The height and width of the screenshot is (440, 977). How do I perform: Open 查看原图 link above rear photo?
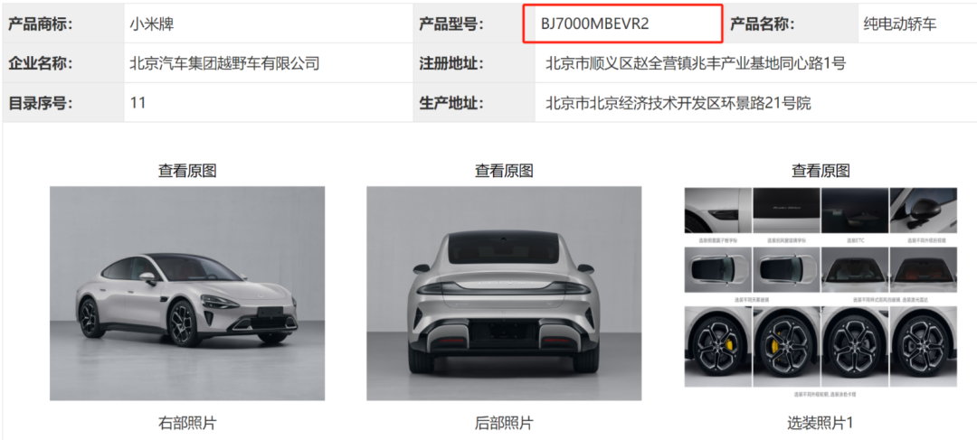pos(504,171)
